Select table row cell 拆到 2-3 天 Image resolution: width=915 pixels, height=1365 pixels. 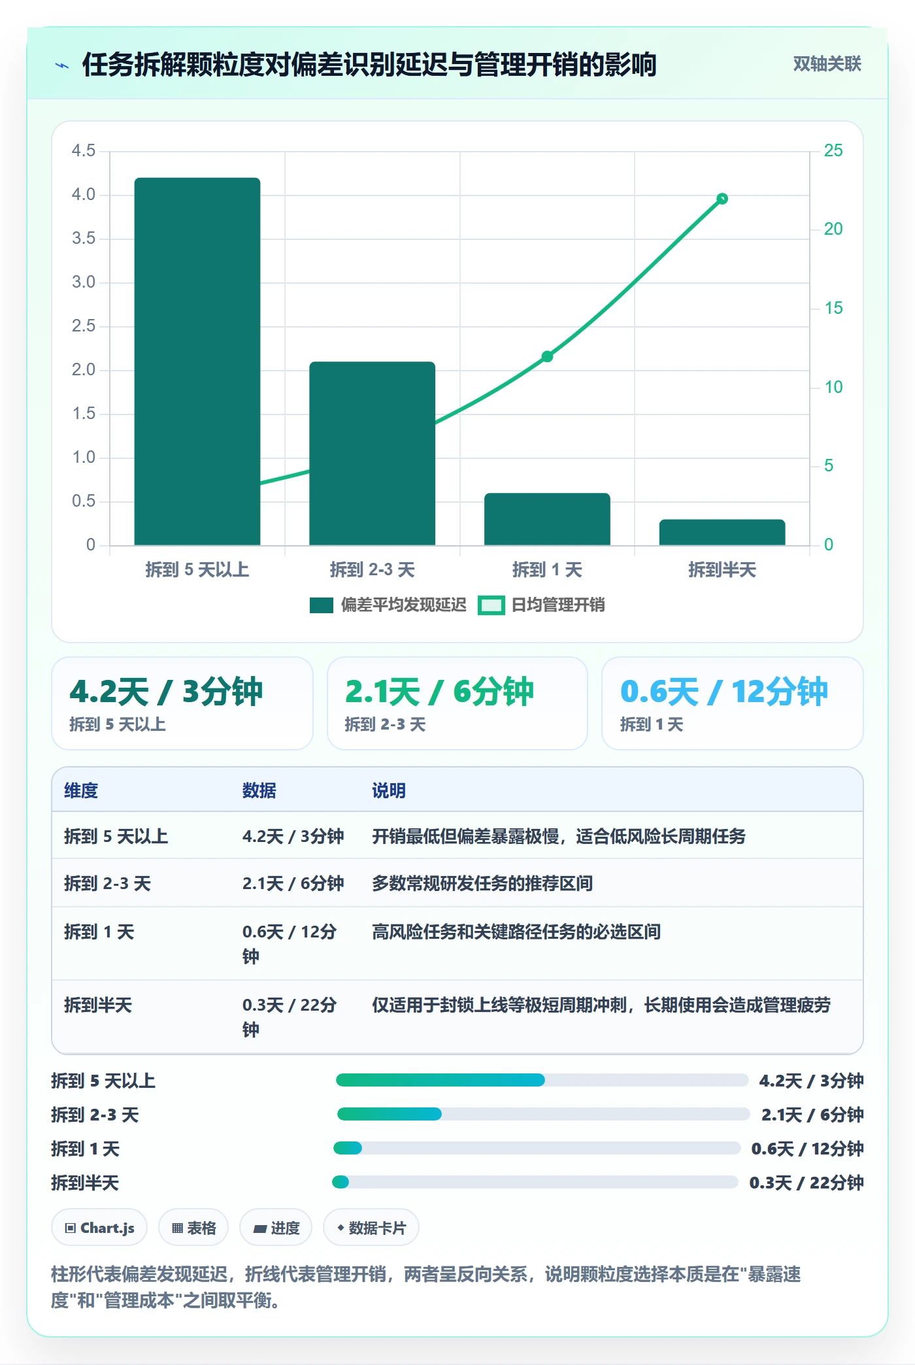[x=108, y=883]
